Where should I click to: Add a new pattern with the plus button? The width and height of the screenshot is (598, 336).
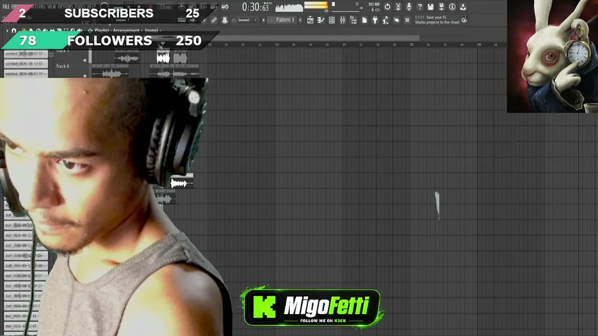click(x=300, y=20)
